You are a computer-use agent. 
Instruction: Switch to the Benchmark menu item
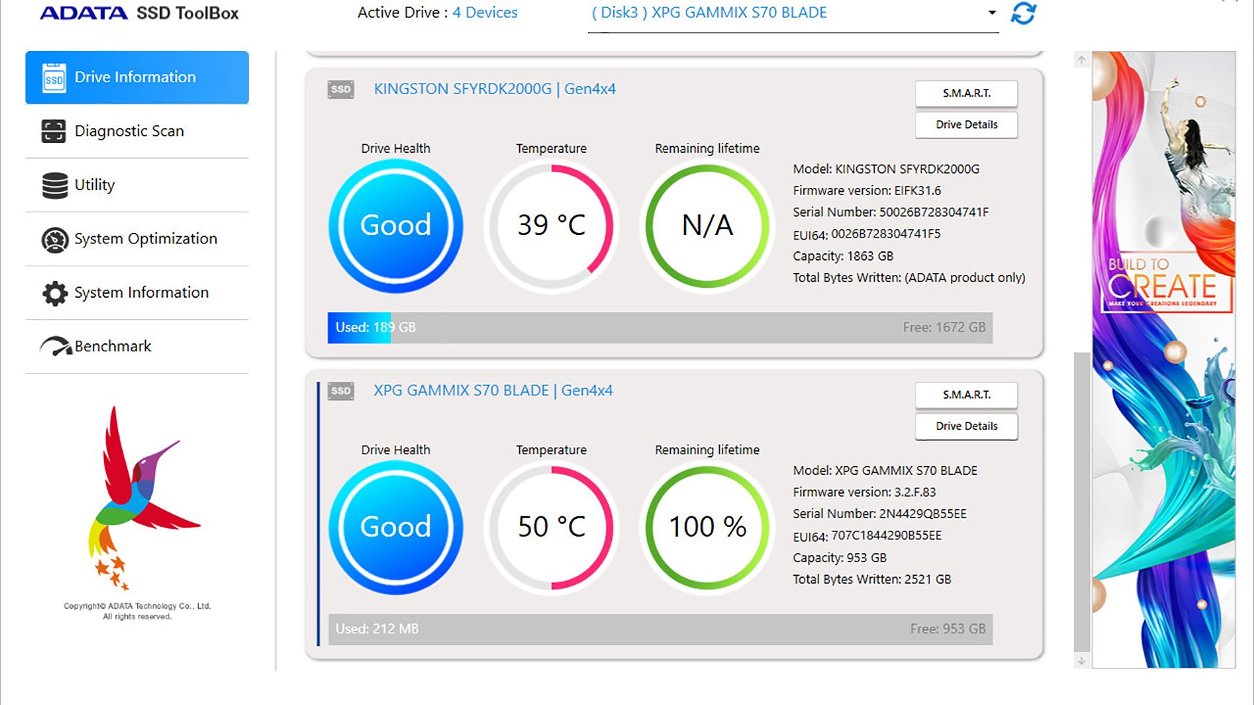[x=112, y=347]
